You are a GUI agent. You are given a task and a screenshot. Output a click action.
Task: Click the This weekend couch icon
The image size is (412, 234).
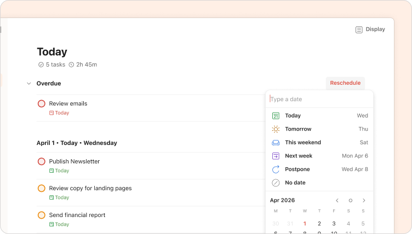click(x=276, y=143)
